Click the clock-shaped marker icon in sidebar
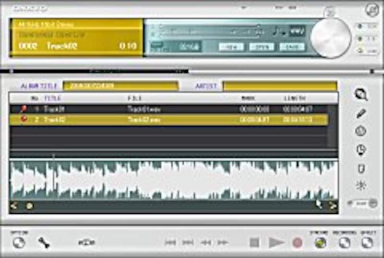 pos(361,150)
